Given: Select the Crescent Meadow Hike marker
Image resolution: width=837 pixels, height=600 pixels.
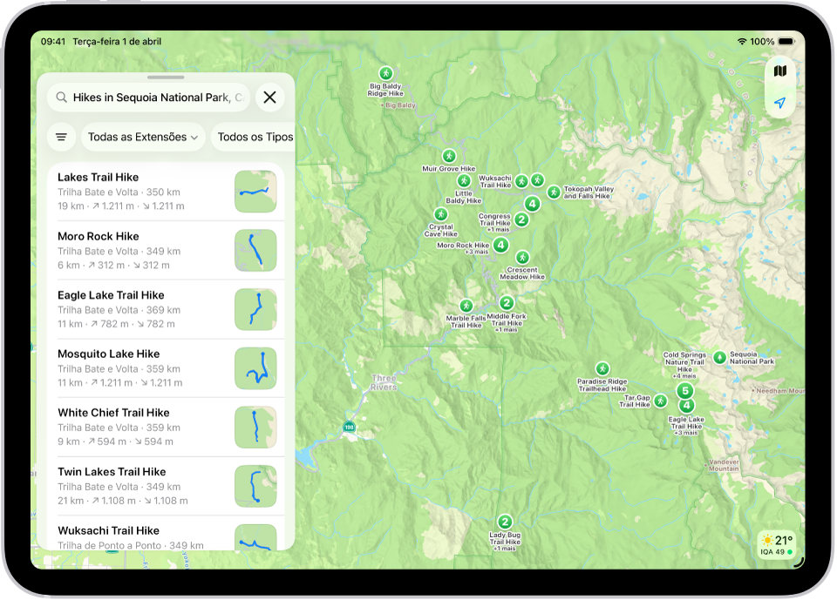Looking at the screenshot, I should 521,257.
